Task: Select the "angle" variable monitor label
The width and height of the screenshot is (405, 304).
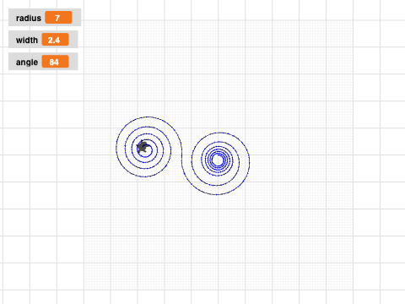Action: tap(27, 62)
